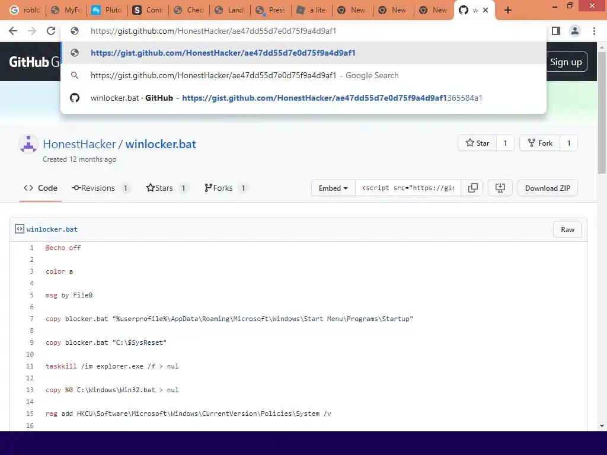
Task: Click line number 15
Action: pyautogui.click(x=30, y=414)
